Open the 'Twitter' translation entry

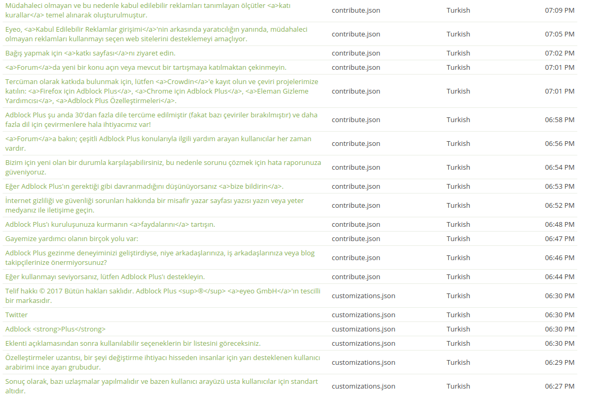click(x=16, y=315)
